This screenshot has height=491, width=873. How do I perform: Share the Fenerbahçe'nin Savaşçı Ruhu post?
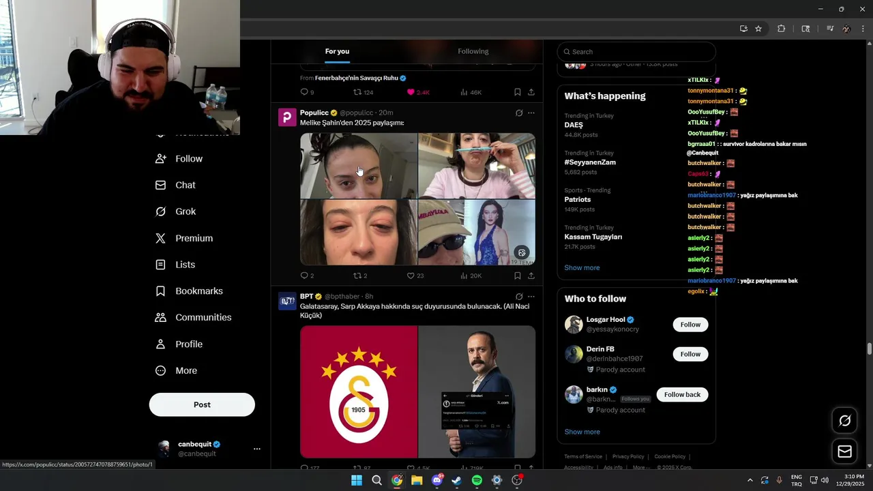click(x=531, y=92)
